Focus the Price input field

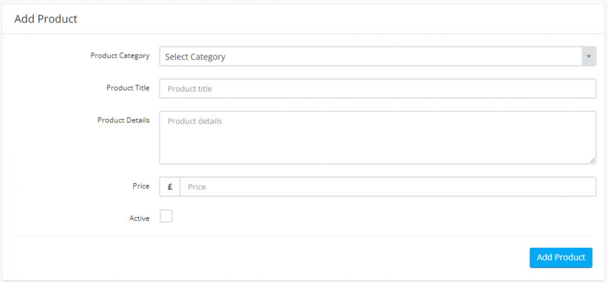coord(387,187)
